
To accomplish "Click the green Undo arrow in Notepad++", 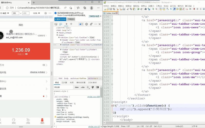I will pos(138,9).
